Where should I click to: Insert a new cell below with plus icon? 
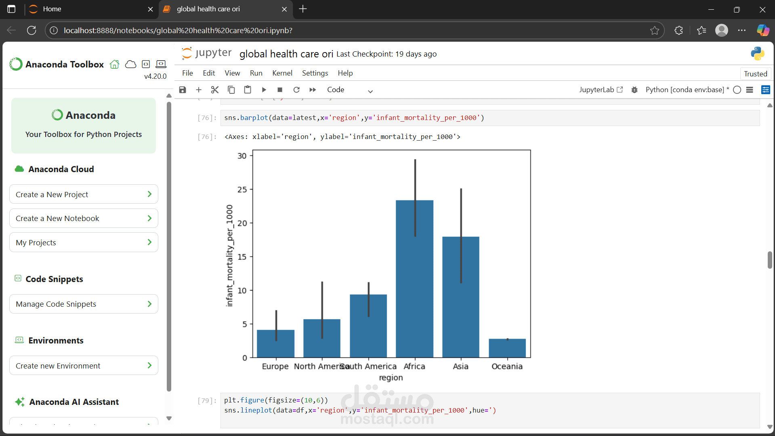click(199, 90)
